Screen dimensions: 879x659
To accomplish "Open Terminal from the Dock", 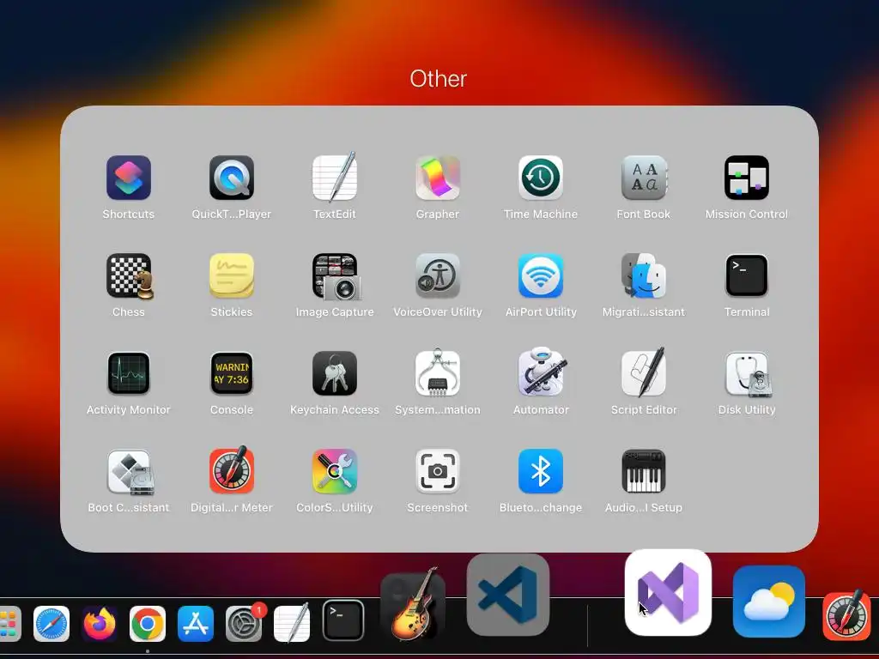I will pos(343,620).
